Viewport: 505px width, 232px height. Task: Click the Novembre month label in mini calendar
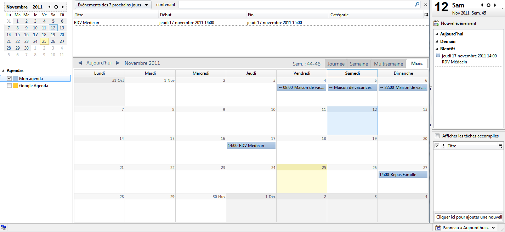(17, 7)
